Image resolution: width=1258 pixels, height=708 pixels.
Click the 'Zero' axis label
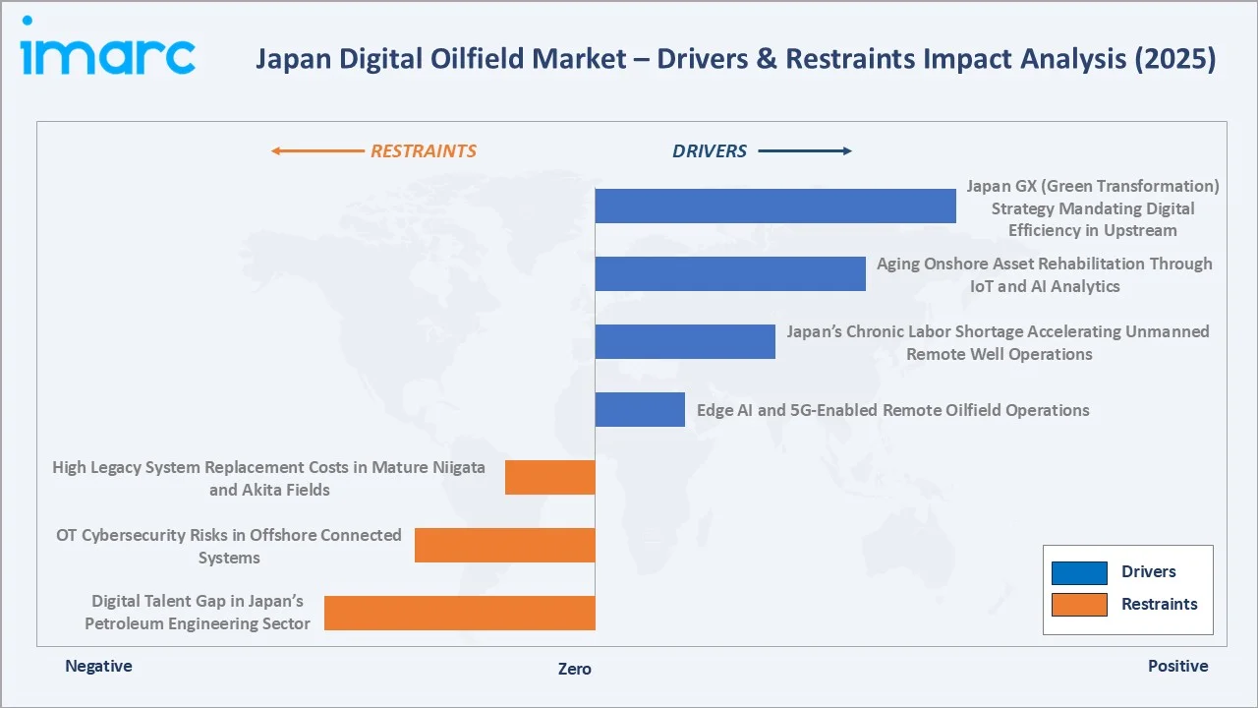coord(575,669)
